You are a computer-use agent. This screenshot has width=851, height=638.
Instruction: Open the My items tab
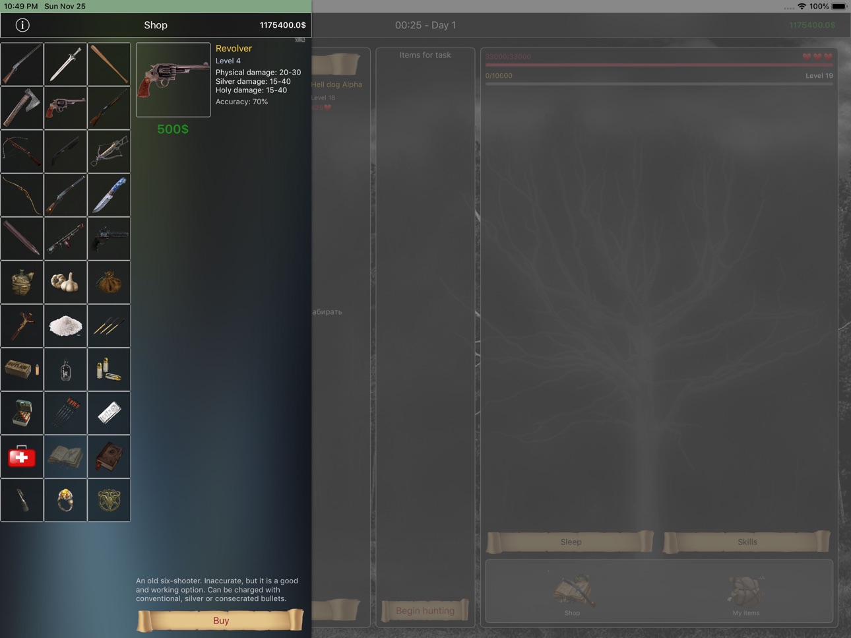746,595
